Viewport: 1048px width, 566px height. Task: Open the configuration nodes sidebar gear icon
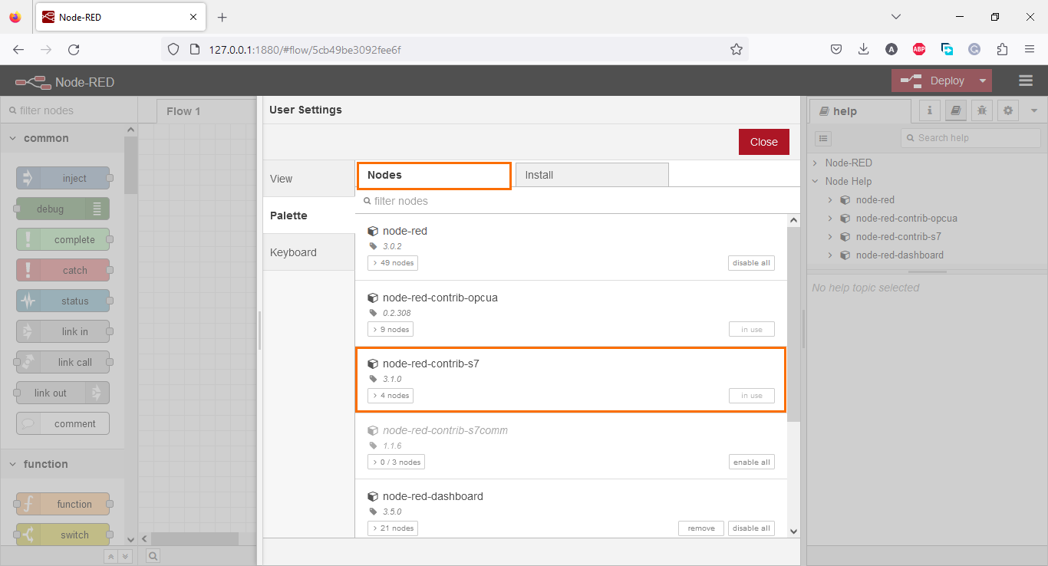(1007, 110)
